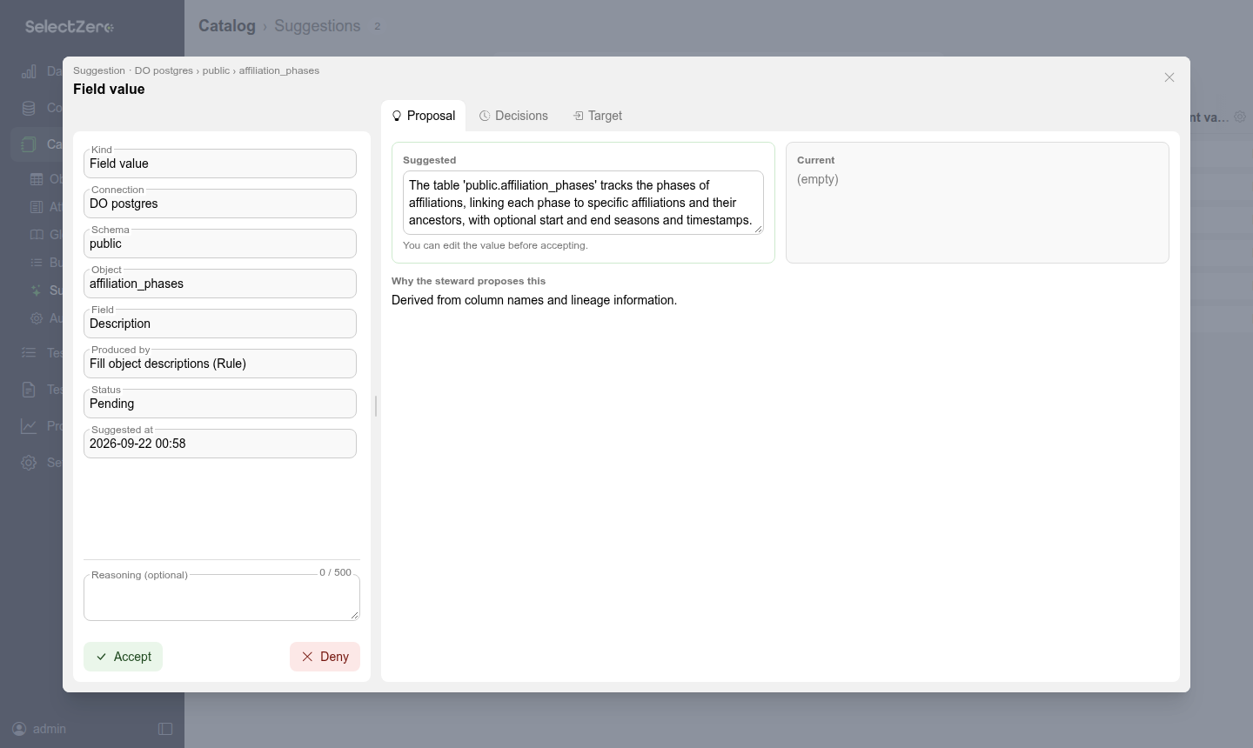The image size is (1253, 748).
Task: Click the Status Pending field
Action: (x=220, y=404)
